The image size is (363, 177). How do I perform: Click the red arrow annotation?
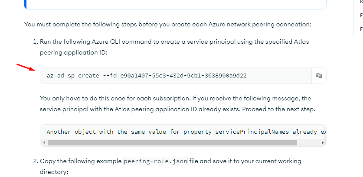coord(26,68)
